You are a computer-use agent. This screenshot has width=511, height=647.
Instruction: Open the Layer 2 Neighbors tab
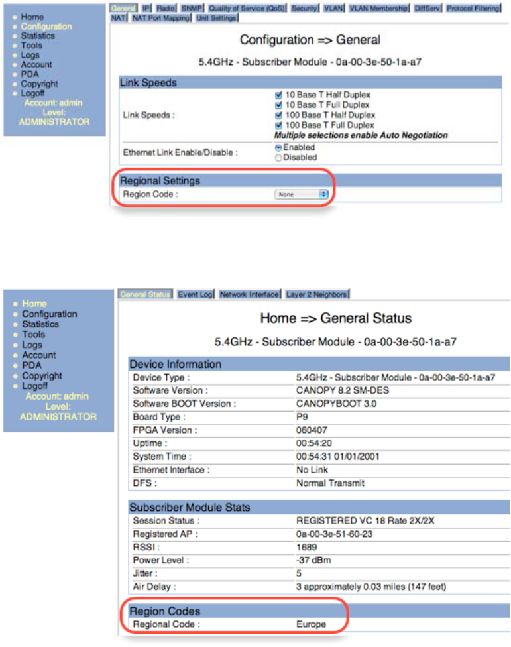tap(316, 294)
